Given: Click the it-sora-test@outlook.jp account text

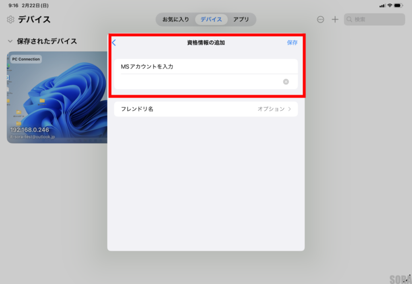Looking at the screenshot, I should click(33, 137).
